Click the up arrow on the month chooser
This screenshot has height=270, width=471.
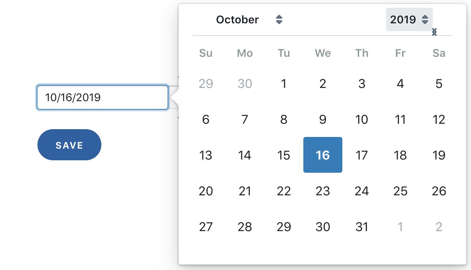[x=279, y=17]
